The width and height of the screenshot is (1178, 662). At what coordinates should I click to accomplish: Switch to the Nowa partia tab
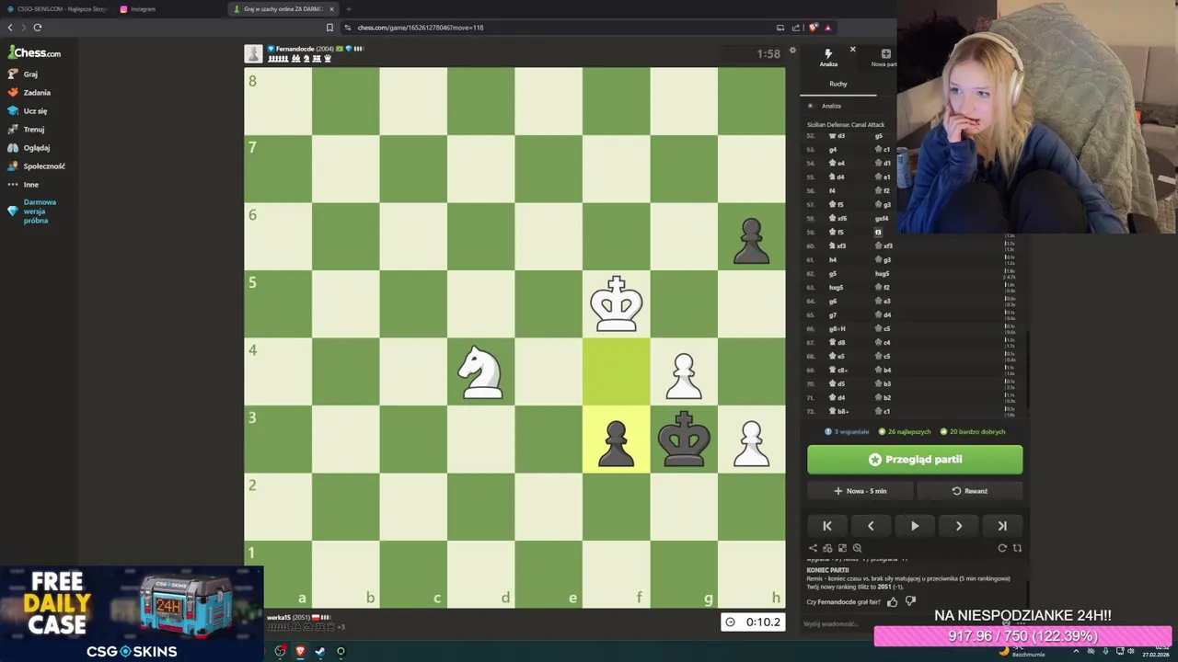coord(884,58)
